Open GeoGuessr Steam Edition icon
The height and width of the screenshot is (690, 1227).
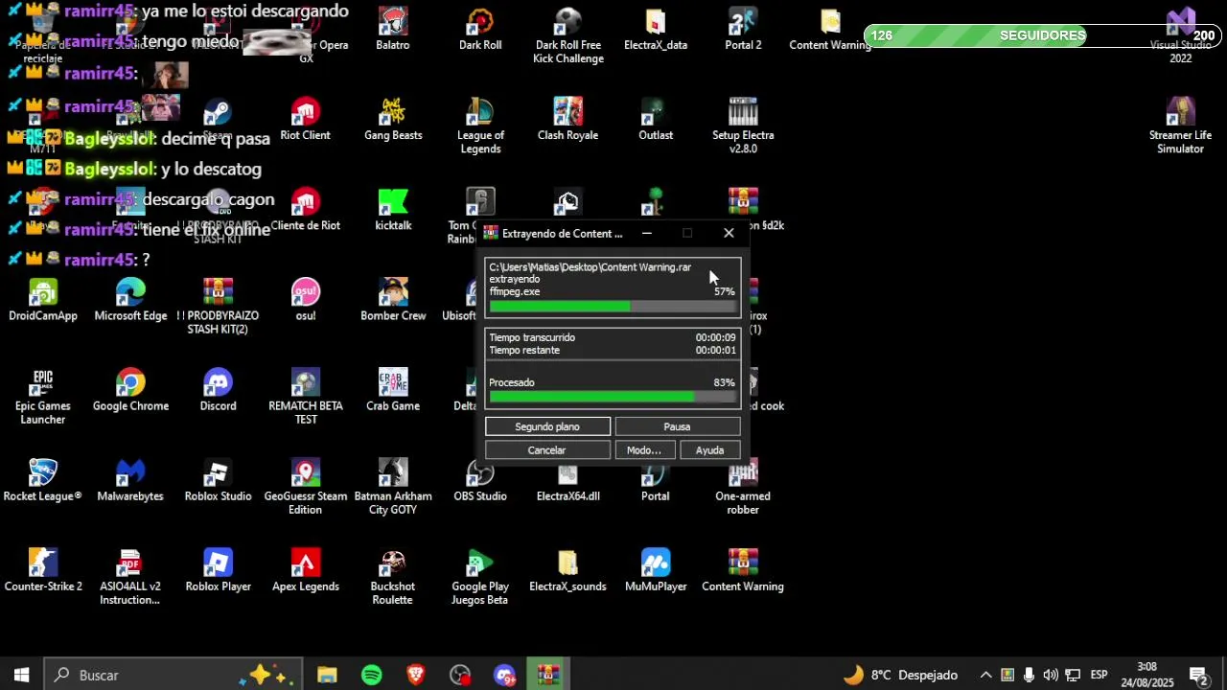pyautogui.click(x=306, y=487)
